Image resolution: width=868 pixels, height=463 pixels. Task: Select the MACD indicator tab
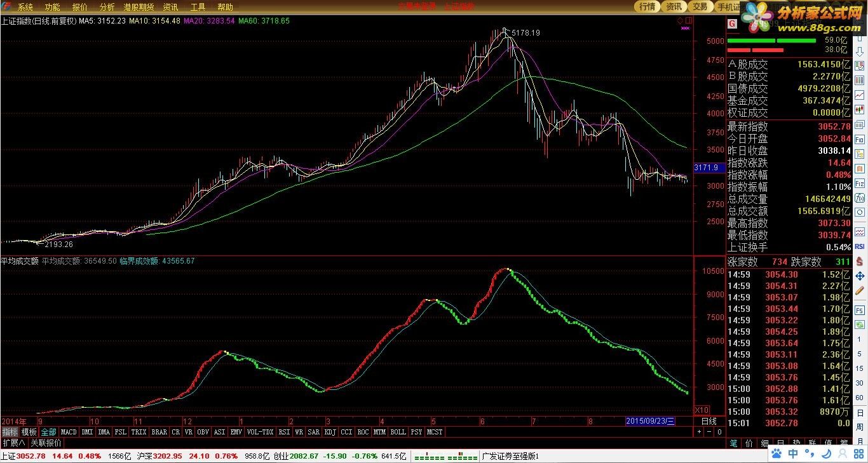tap(69, 432)
